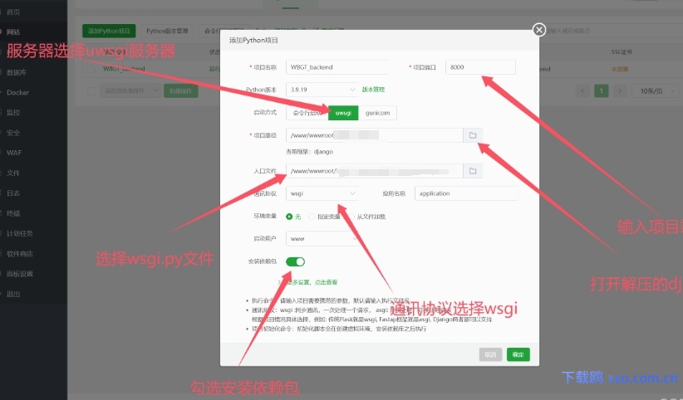Click the 添加Python项目 dialog title

[253, 40]
